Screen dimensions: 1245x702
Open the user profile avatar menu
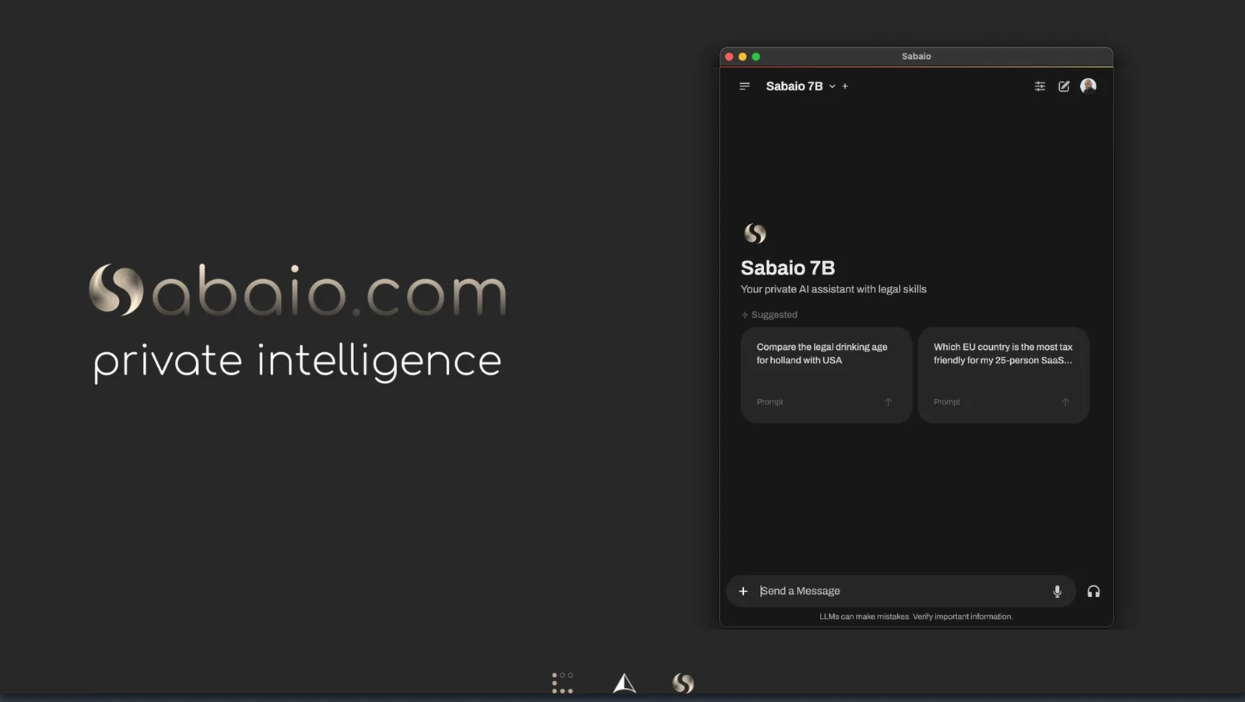[1089, 86]
